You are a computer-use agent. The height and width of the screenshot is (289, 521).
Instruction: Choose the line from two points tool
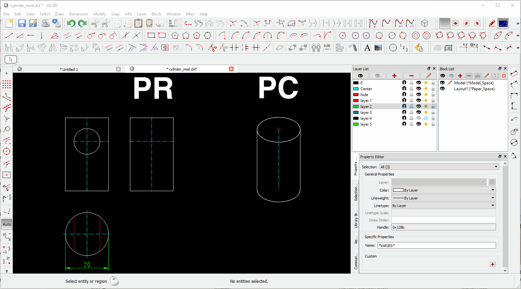coord(9,35)
